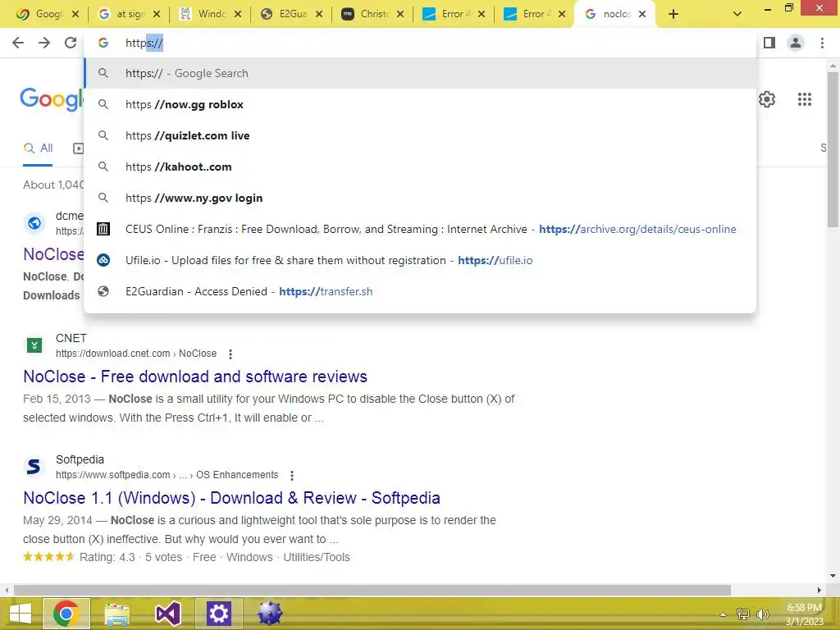Click the softpedia.com URL breadcrumb
The image size is (840, 630).
(x=167, y=475)
